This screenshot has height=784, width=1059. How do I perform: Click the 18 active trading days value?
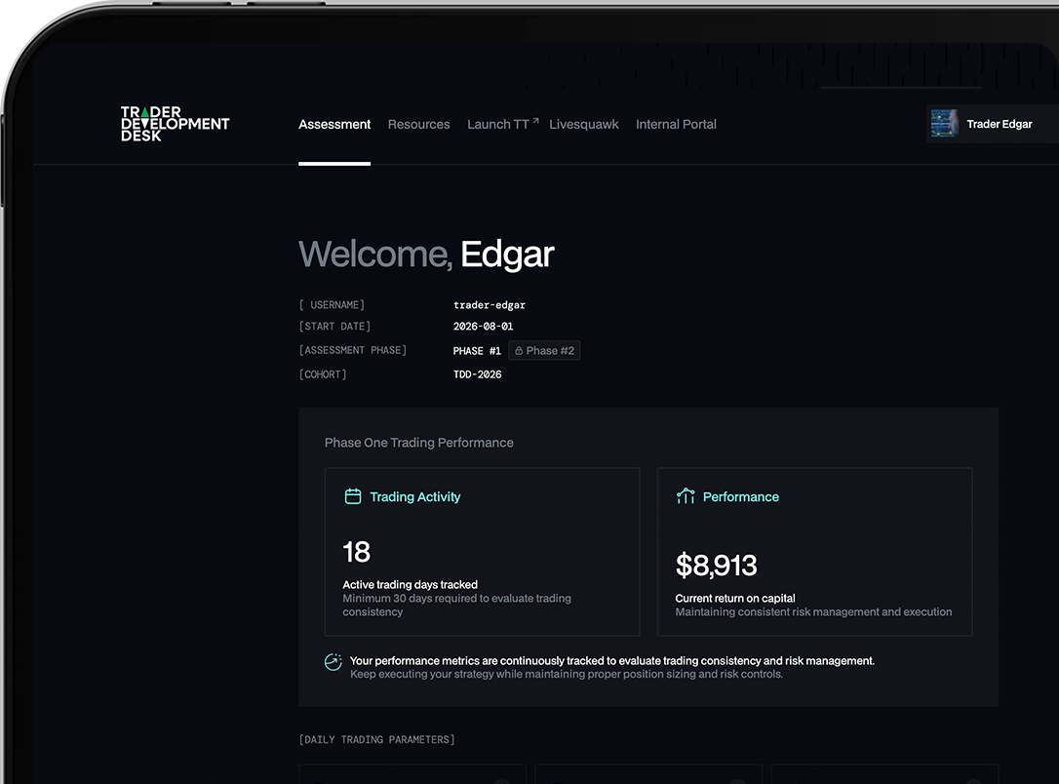357,552
